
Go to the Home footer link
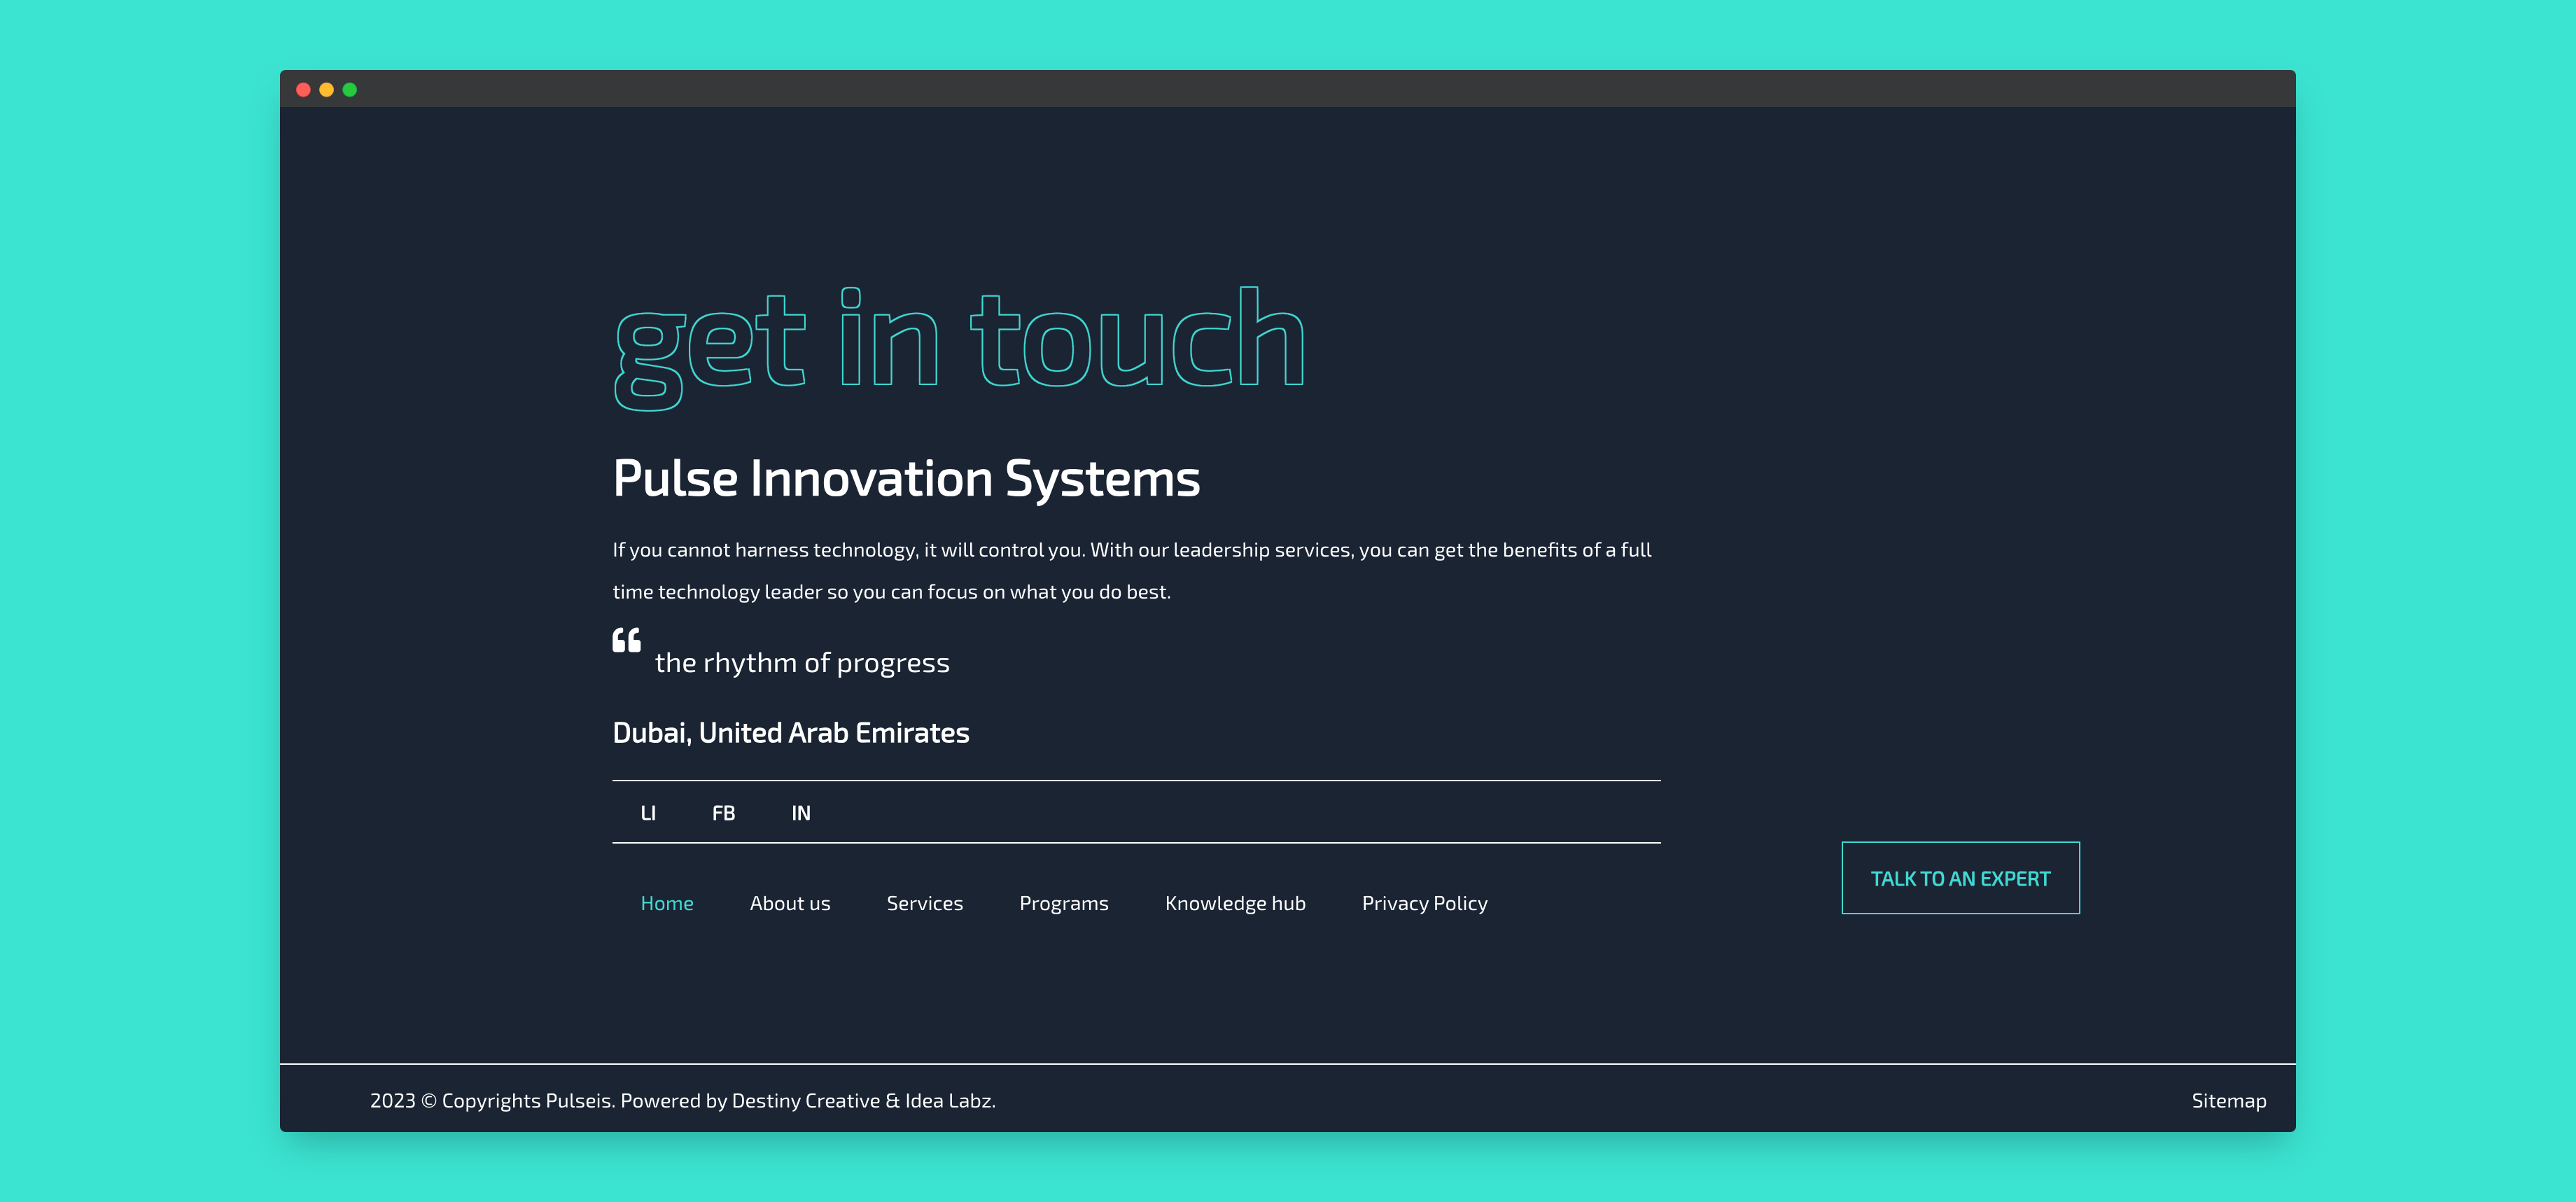667,903
